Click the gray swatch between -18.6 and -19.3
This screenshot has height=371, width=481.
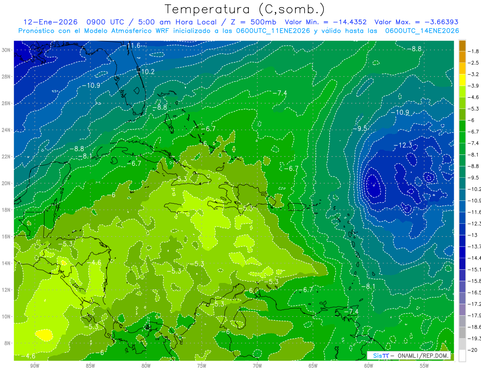[x=462, y=333]
